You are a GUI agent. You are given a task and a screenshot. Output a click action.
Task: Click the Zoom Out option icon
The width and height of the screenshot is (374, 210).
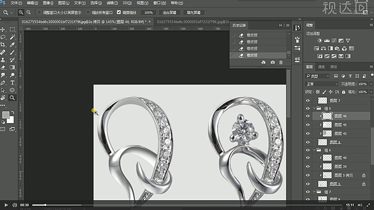(x=29, y=13)
